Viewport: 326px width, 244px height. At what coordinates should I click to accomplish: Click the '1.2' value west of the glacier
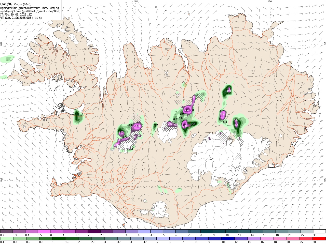click(x=156, y=125)
